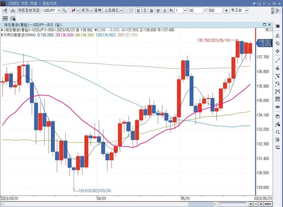This screenshot has width=283, height=207.
Task: Click the 129,610(2023/03/24) low price label
Action: (x=95, y=191)
